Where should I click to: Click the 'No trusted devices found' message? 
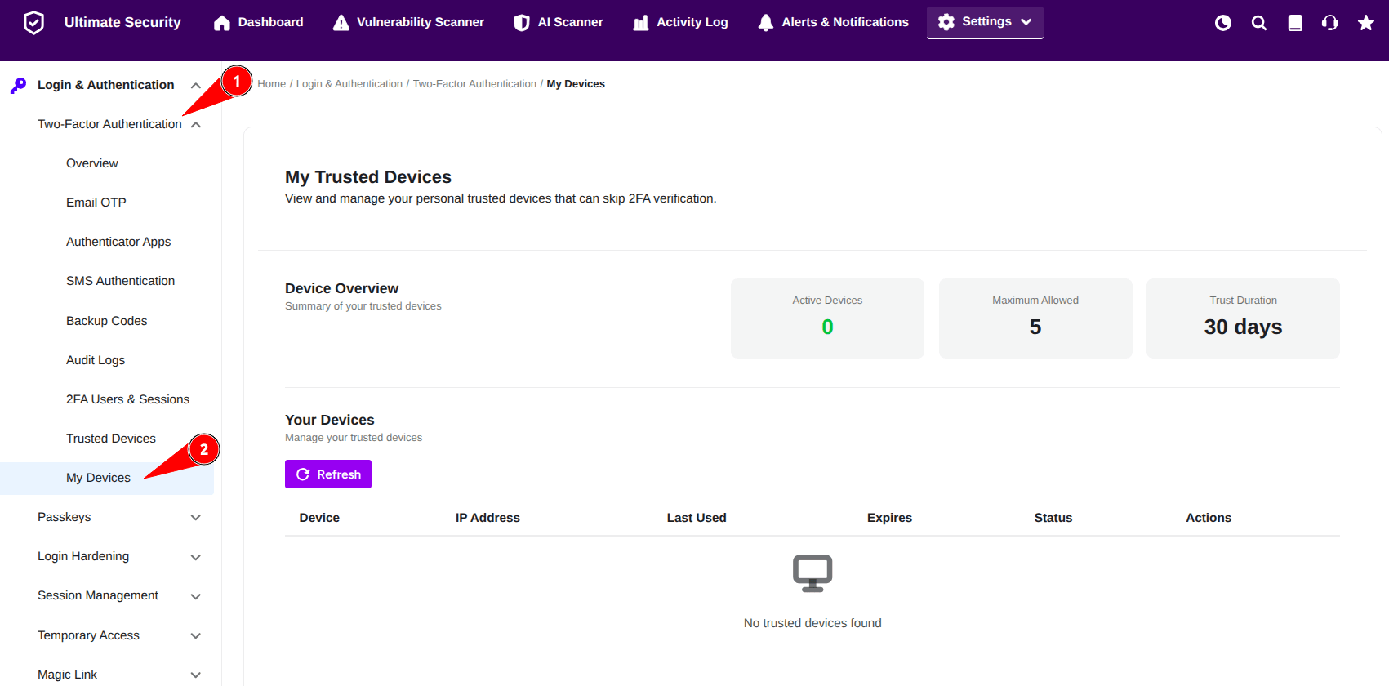point(812,623)
